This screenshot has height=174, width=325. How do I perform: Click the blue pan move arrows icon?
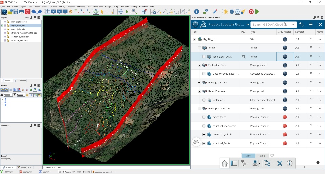point(121,12)
